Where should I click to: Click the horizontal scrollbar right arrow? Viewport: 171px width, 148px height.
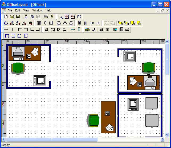(x=163, y=139)
